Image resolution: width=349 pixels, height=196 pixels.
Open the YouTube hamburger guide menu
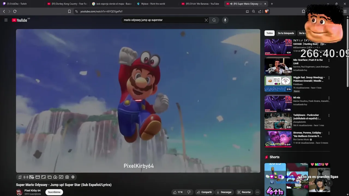pos(6,20)
